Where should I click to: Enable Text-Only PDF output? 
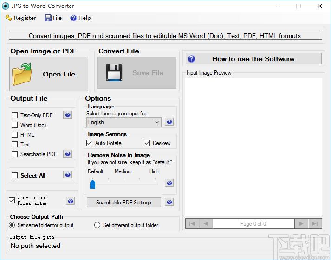point(14,115)
